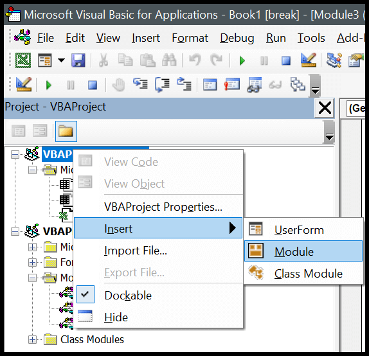Image resolution: width=369 pixels, height=356 pixels.
Task: Click the Redo arrow icon
Action: [217, 60]
